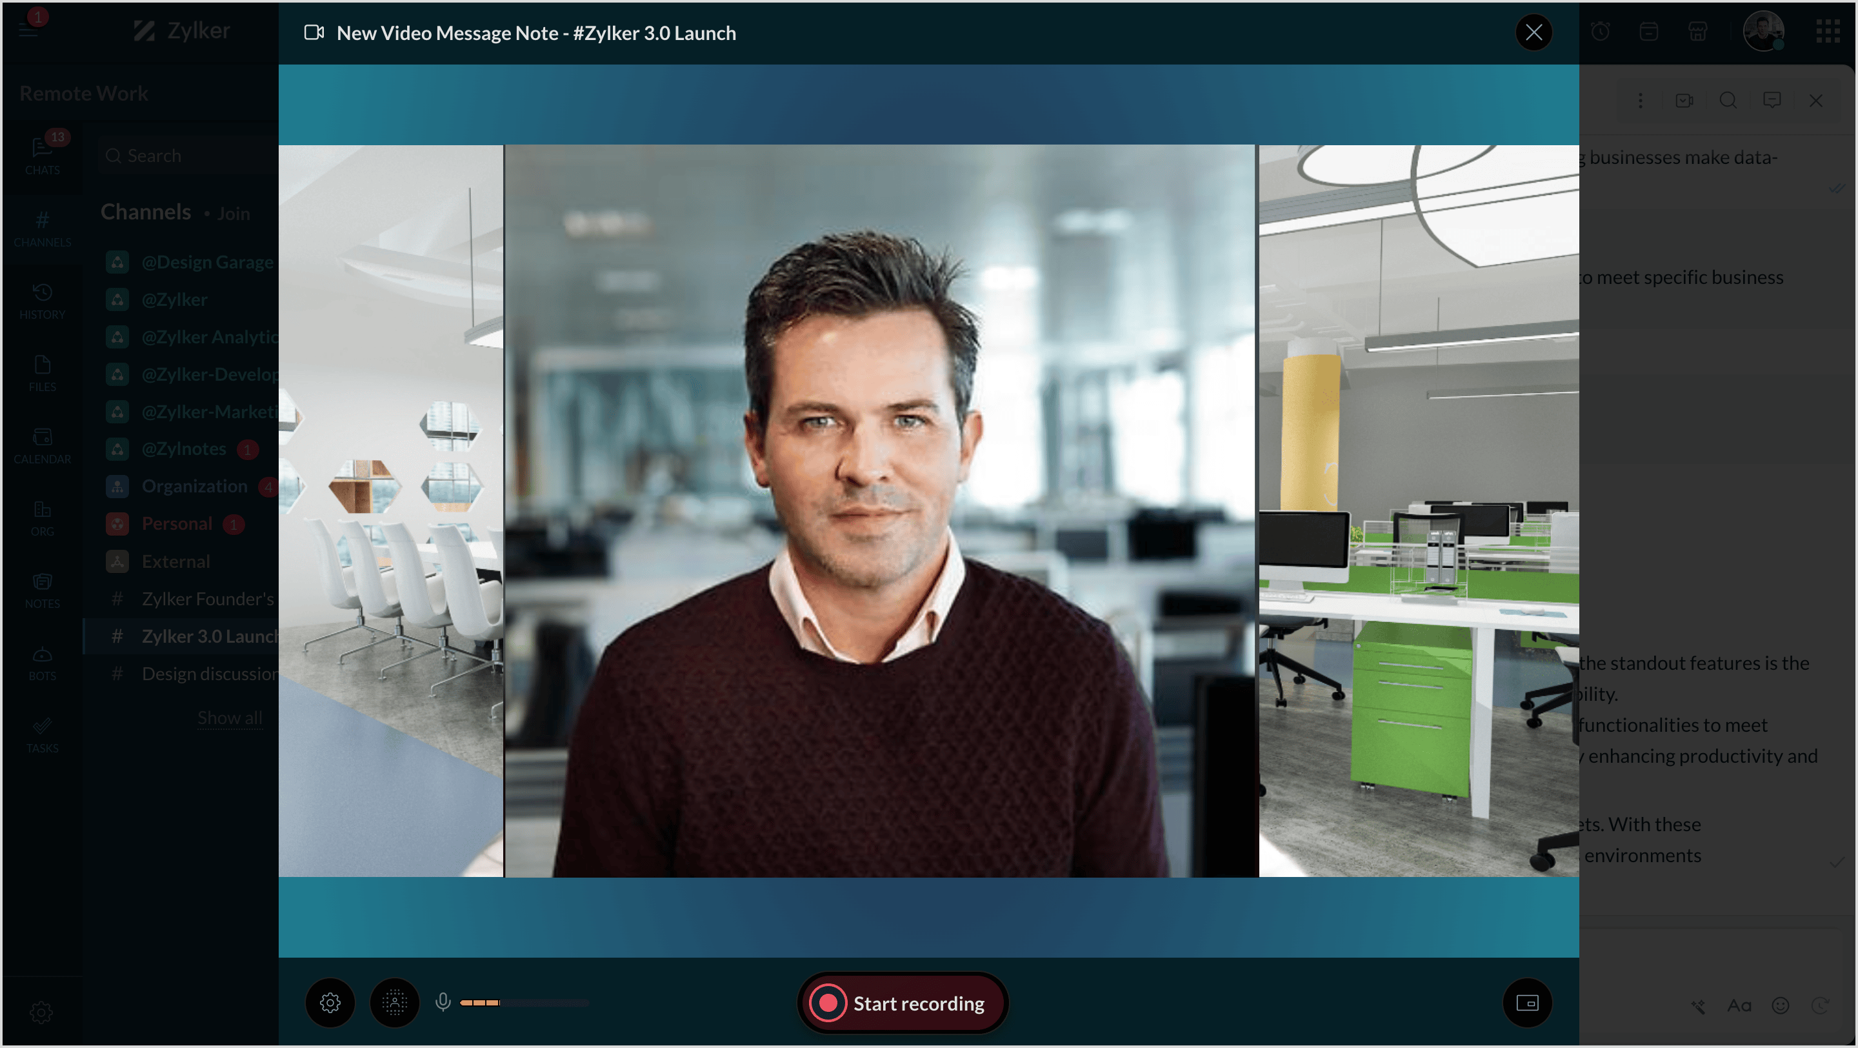Select the white conference room background

click(391, 510)
